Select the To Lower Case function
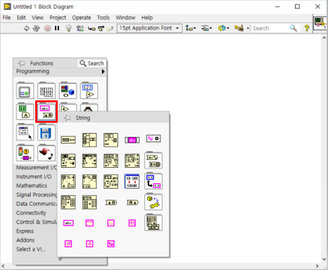The width and height of the screenshot is (328, 270). click(132, 202)
